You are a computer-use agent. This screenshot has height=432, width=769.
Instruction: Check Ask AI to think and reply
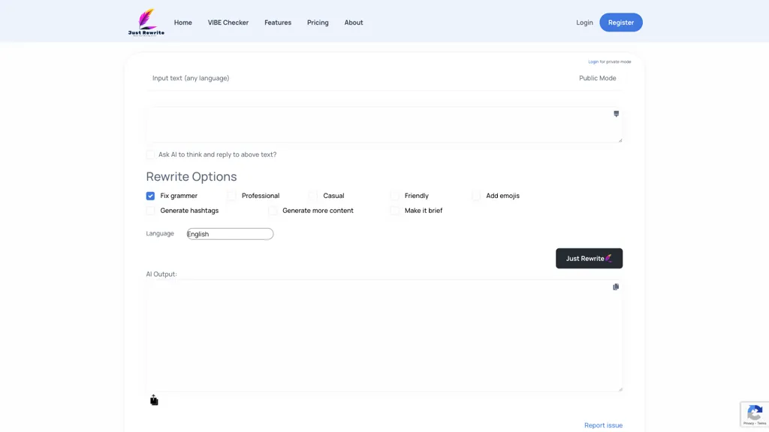(150, 154)
